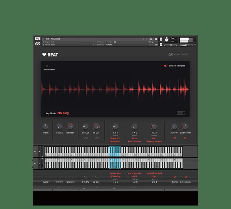The image size is (231, 209).
Task: Expand the instrument name dropdown arrow
Action: click(44, 39)
